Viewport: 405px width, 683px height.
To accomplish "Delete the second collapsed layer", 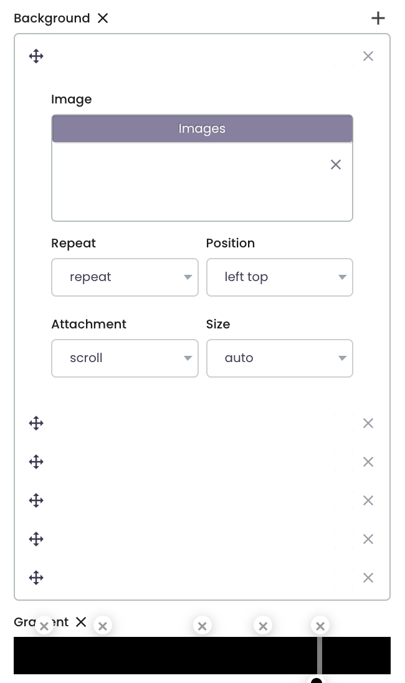I will (x=368, y=462).
